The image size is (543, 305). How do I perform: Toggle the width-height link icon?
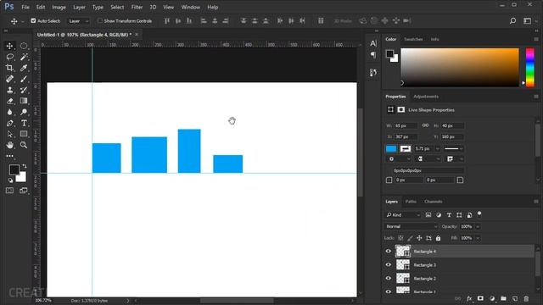pyautogui.click(x=425, y=125)
